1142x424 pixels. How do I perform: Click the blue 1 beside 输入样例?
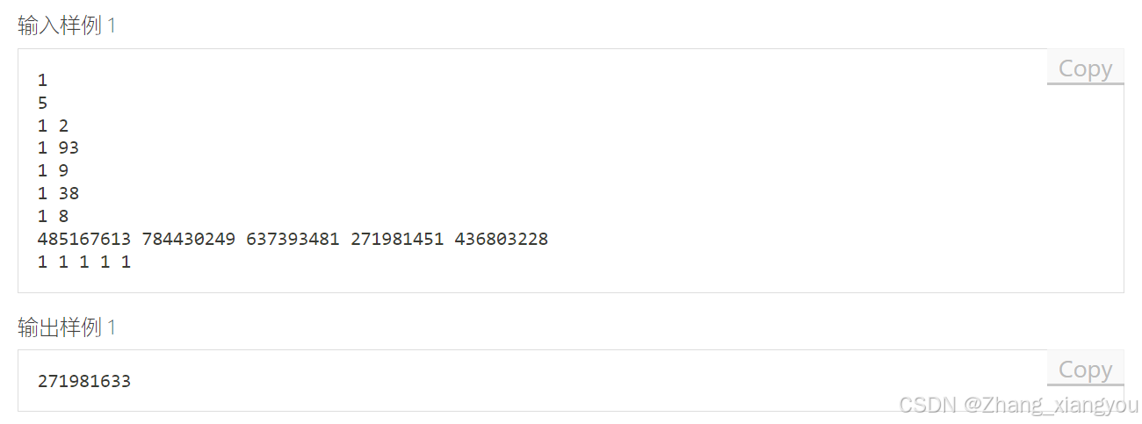pyautogui.click(x=112, y=26)
